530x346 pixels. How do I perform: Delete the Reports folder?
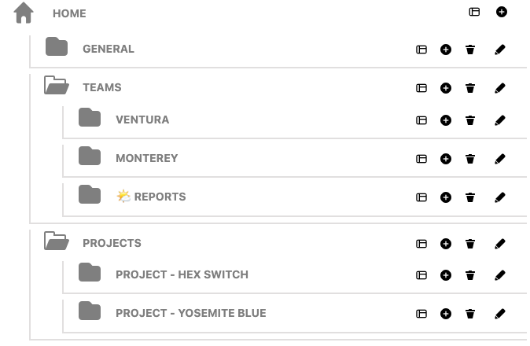pos(470,197)
